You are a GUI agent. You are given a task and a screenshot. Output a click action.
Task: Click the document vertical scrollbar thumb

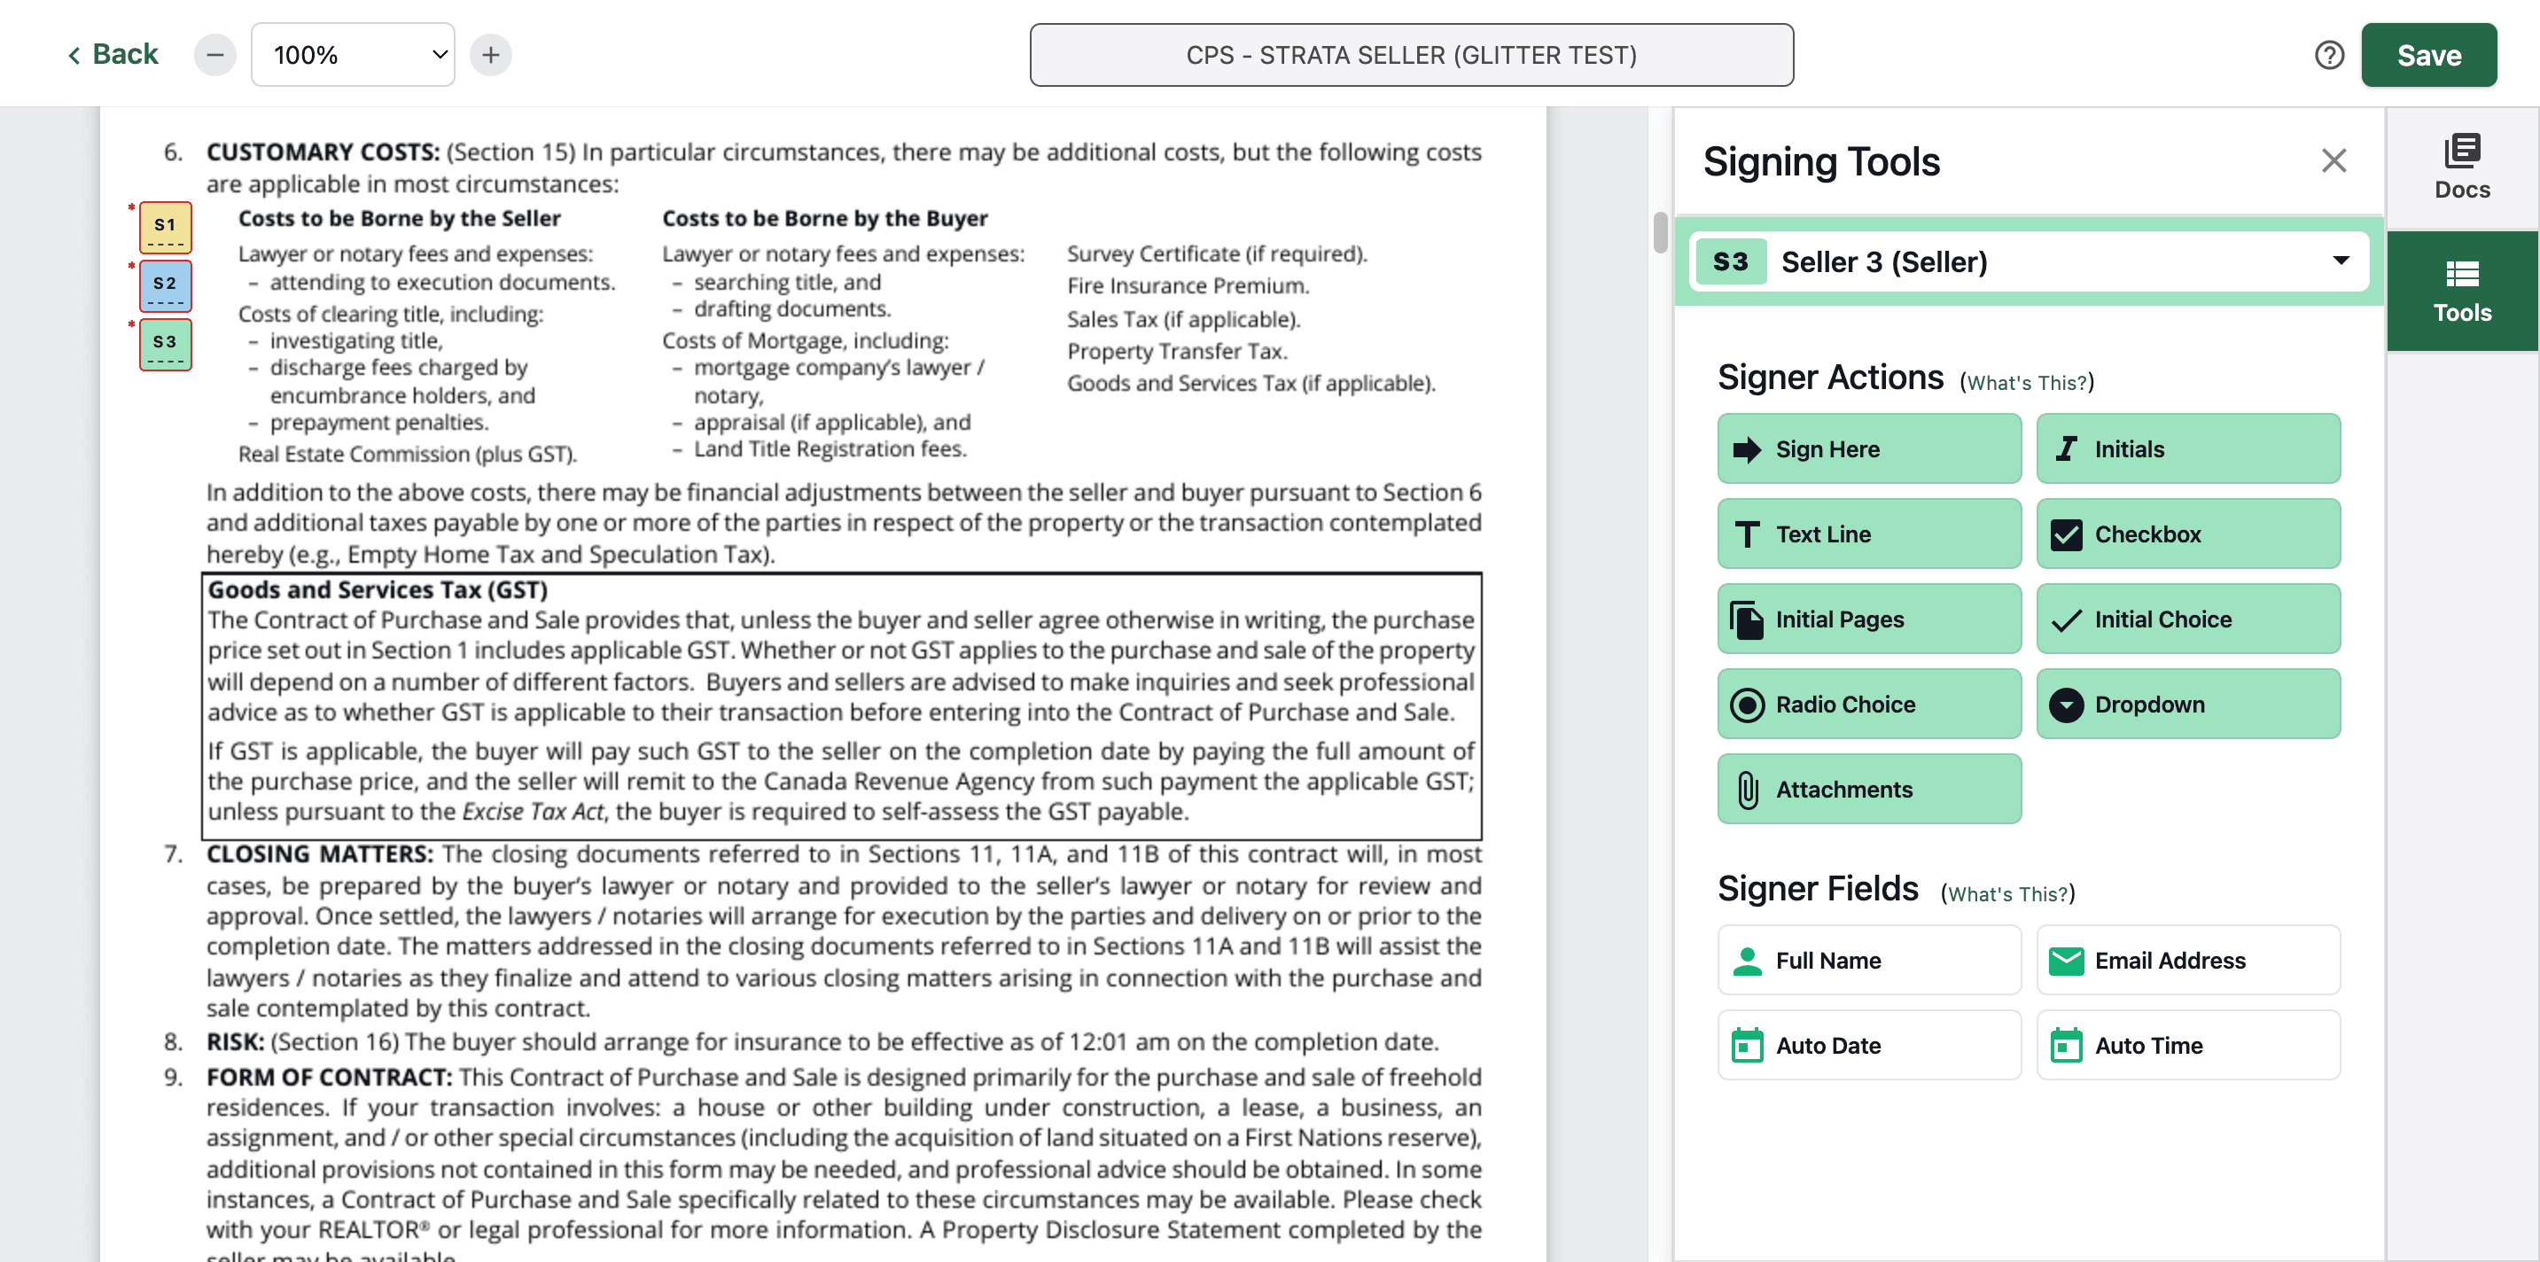[x=1661, y=233]
